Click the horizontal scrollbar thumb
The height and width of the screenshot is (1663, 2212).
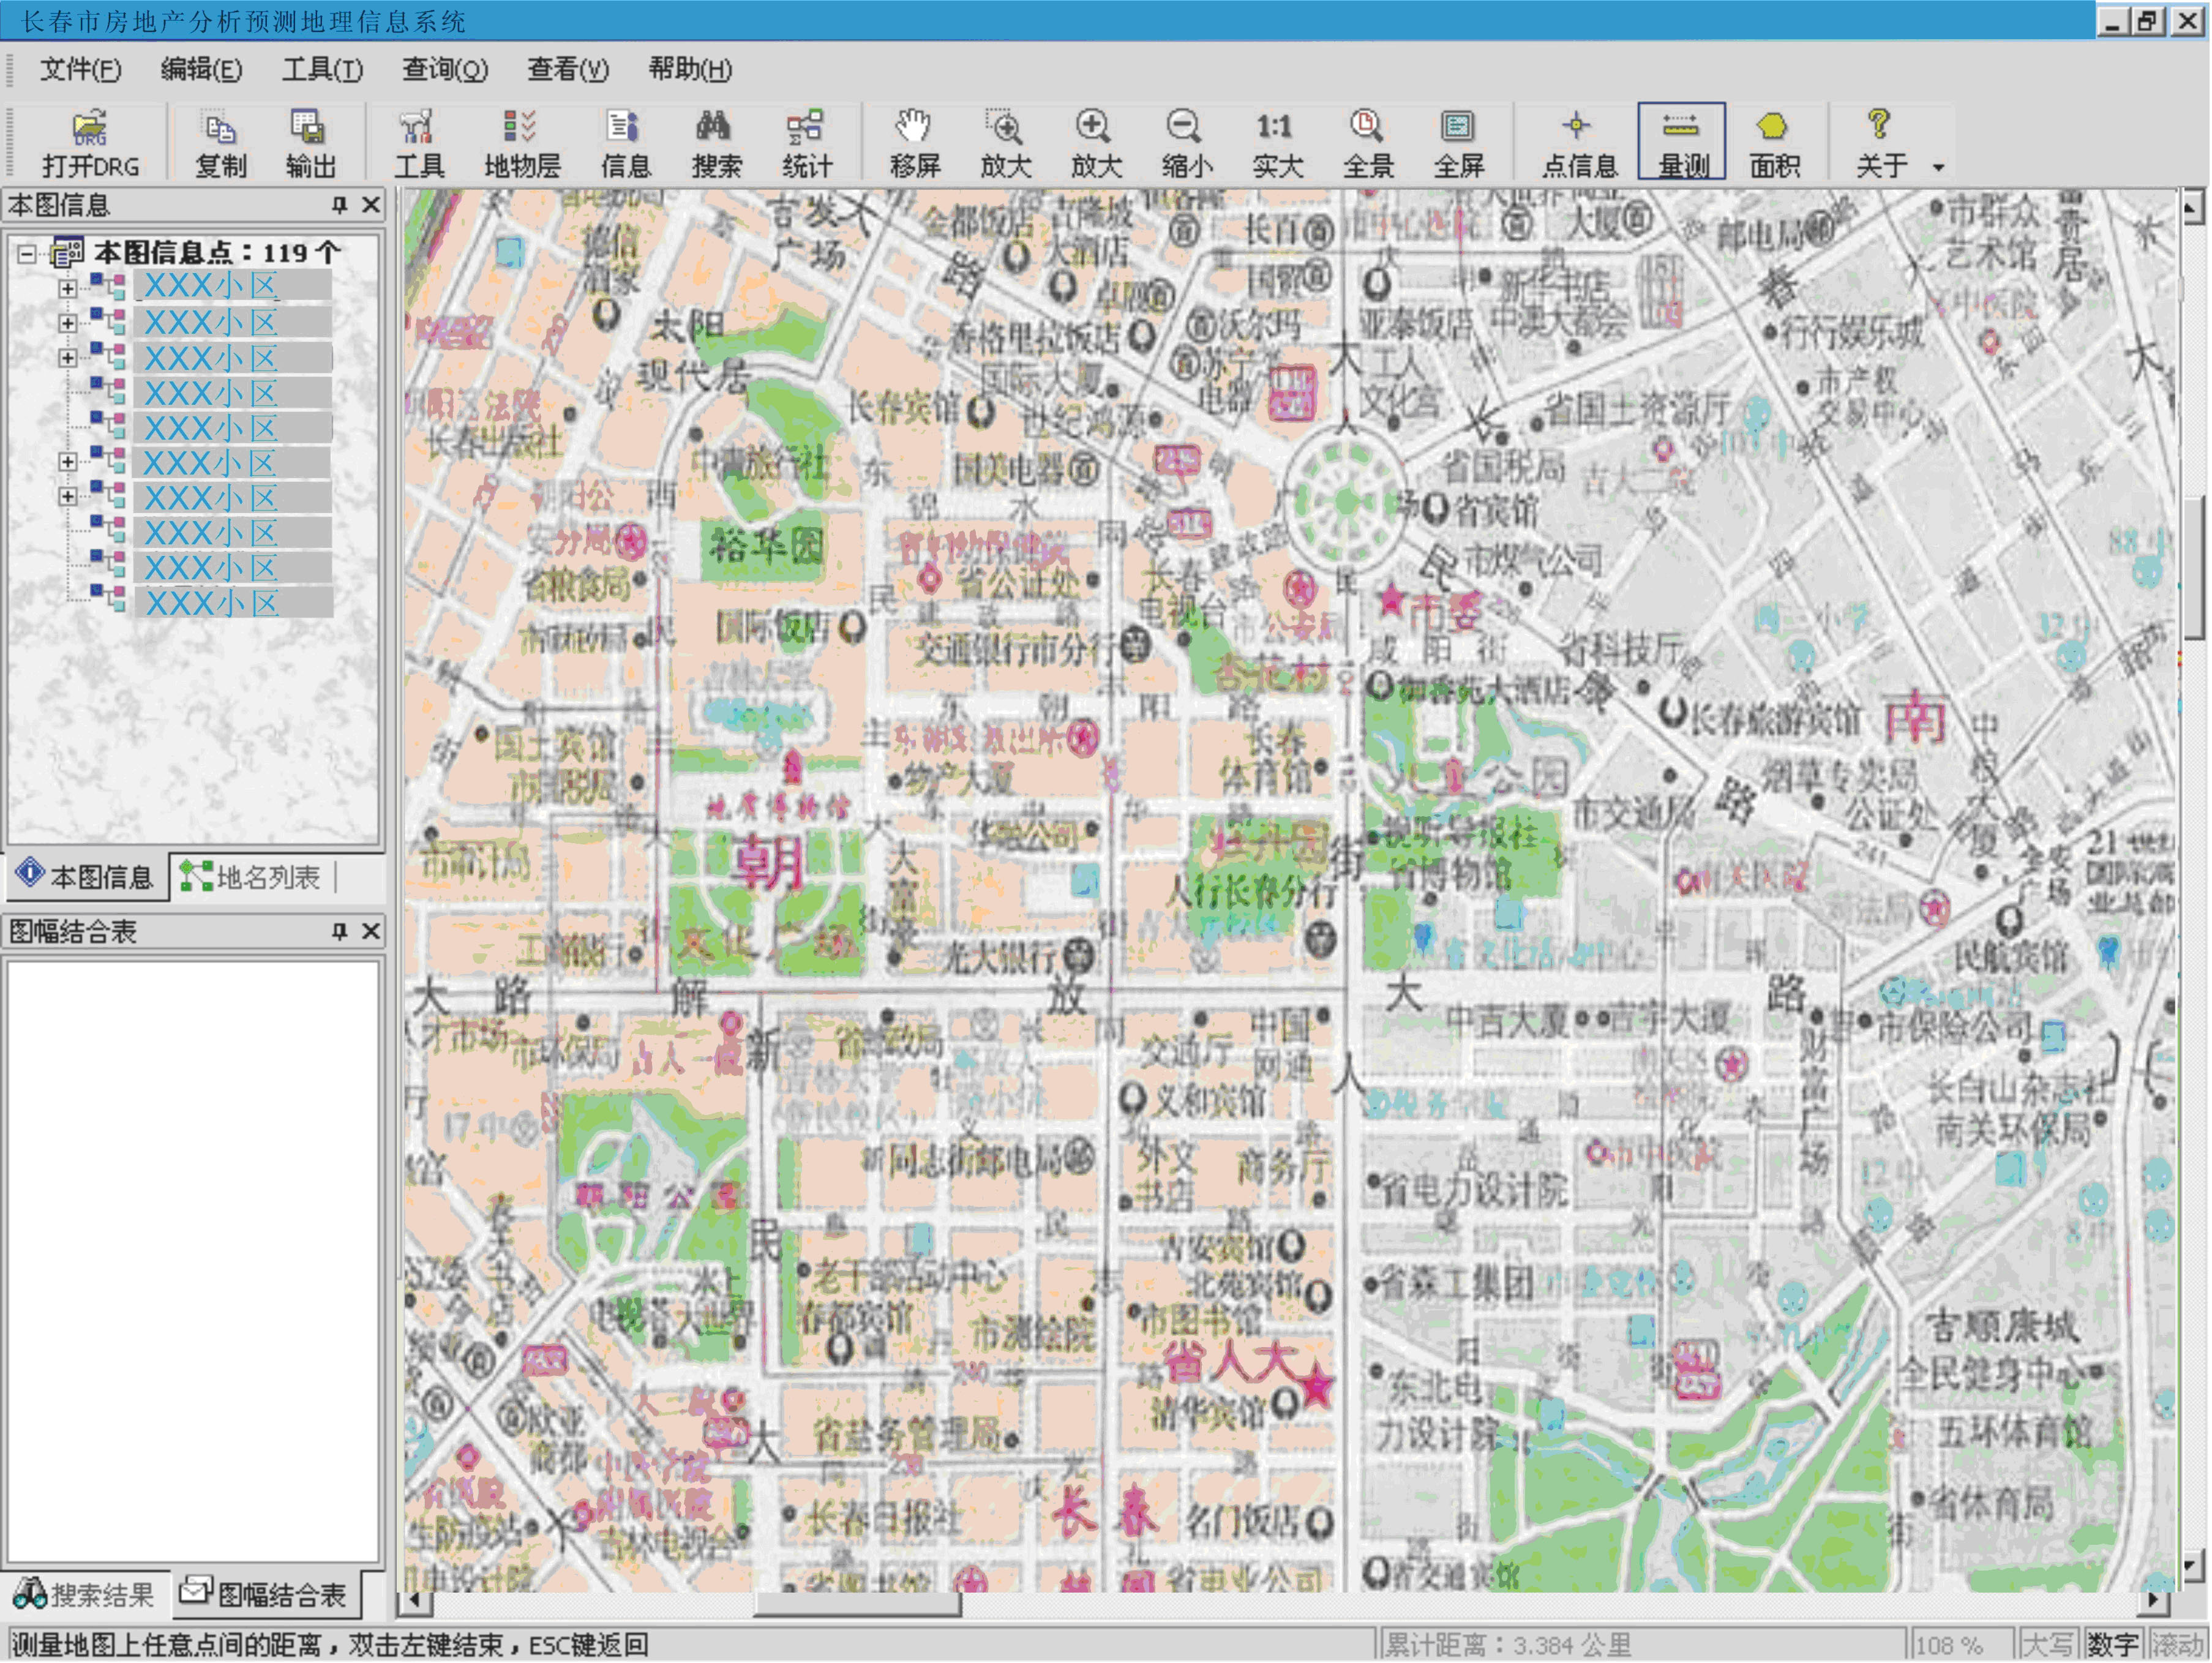tap(857, 1603)
